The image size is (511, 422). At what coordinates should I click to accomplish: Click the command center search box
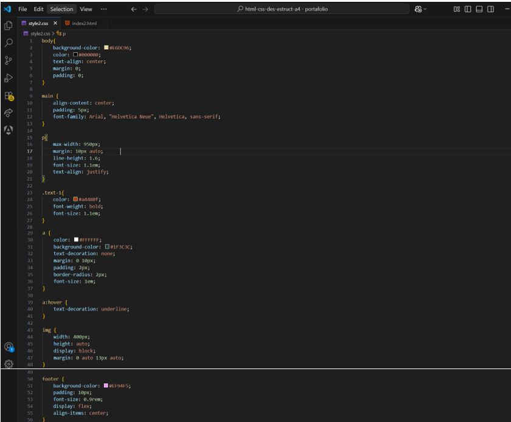tap(282, 9)
